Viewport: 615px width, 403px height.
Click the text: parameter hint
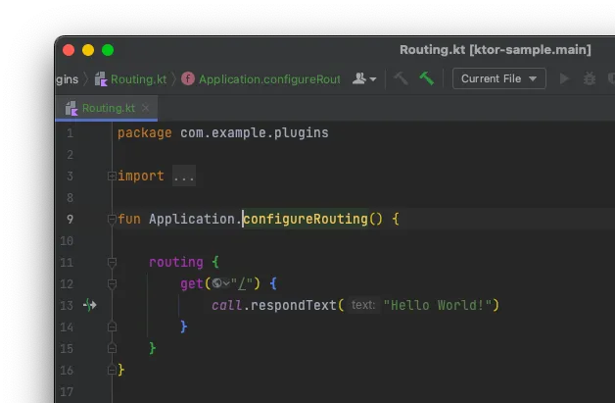[x=363, y=305]
